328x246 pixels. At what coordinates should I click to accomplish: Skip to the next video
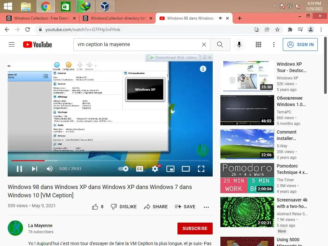point(35,168)
